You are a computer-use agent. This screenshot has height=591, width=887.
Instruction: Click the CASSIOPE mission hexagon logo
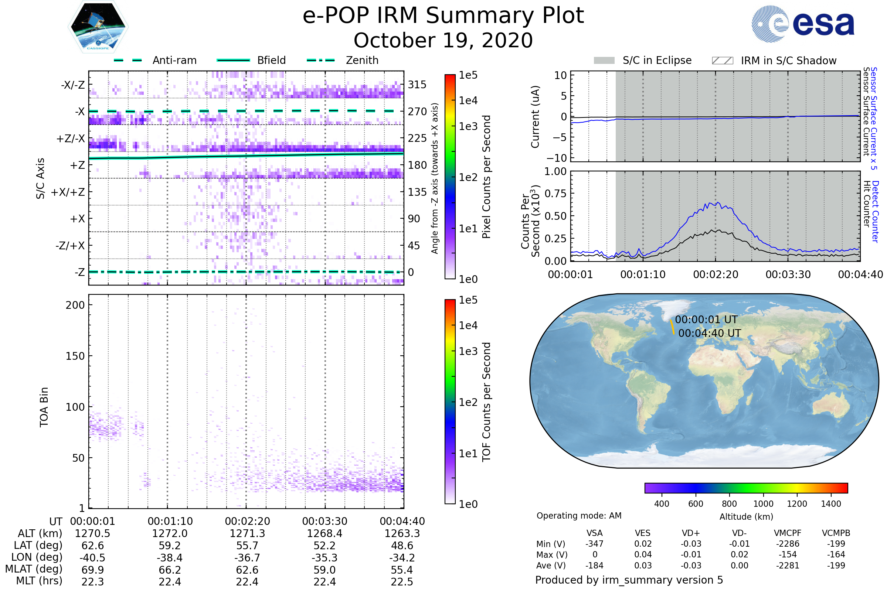click(98, 27)
